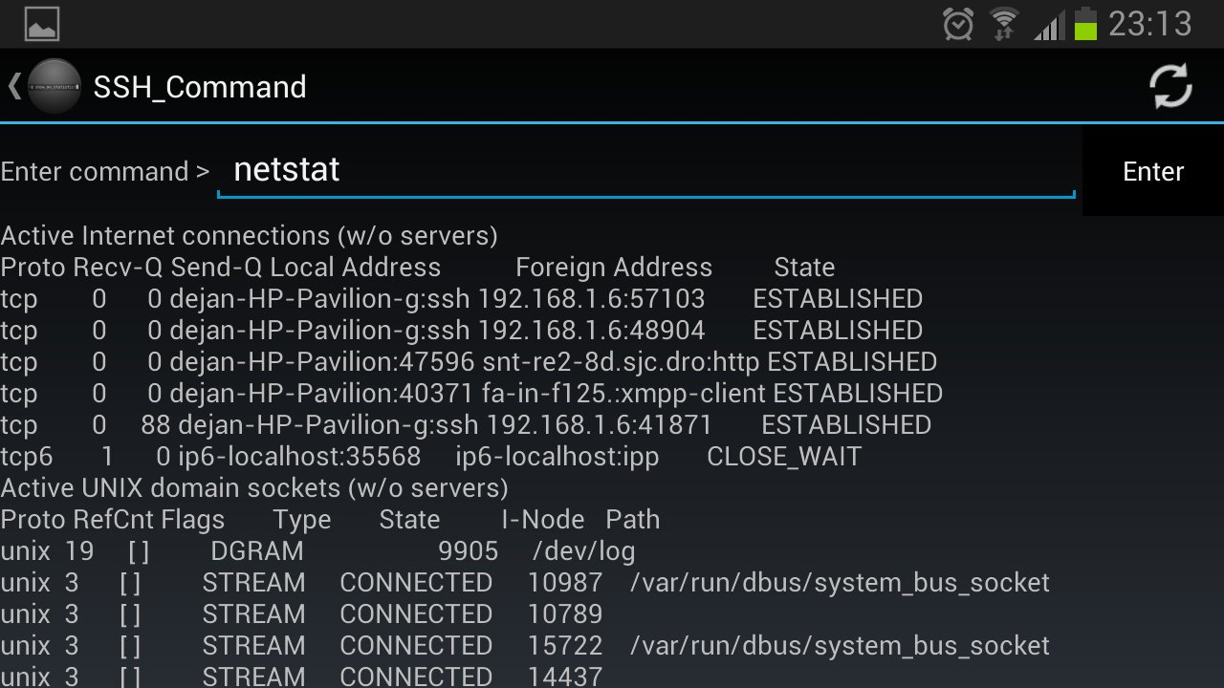
Task: Tap the Wi-Fi status icon
Action: (1004, 24)
